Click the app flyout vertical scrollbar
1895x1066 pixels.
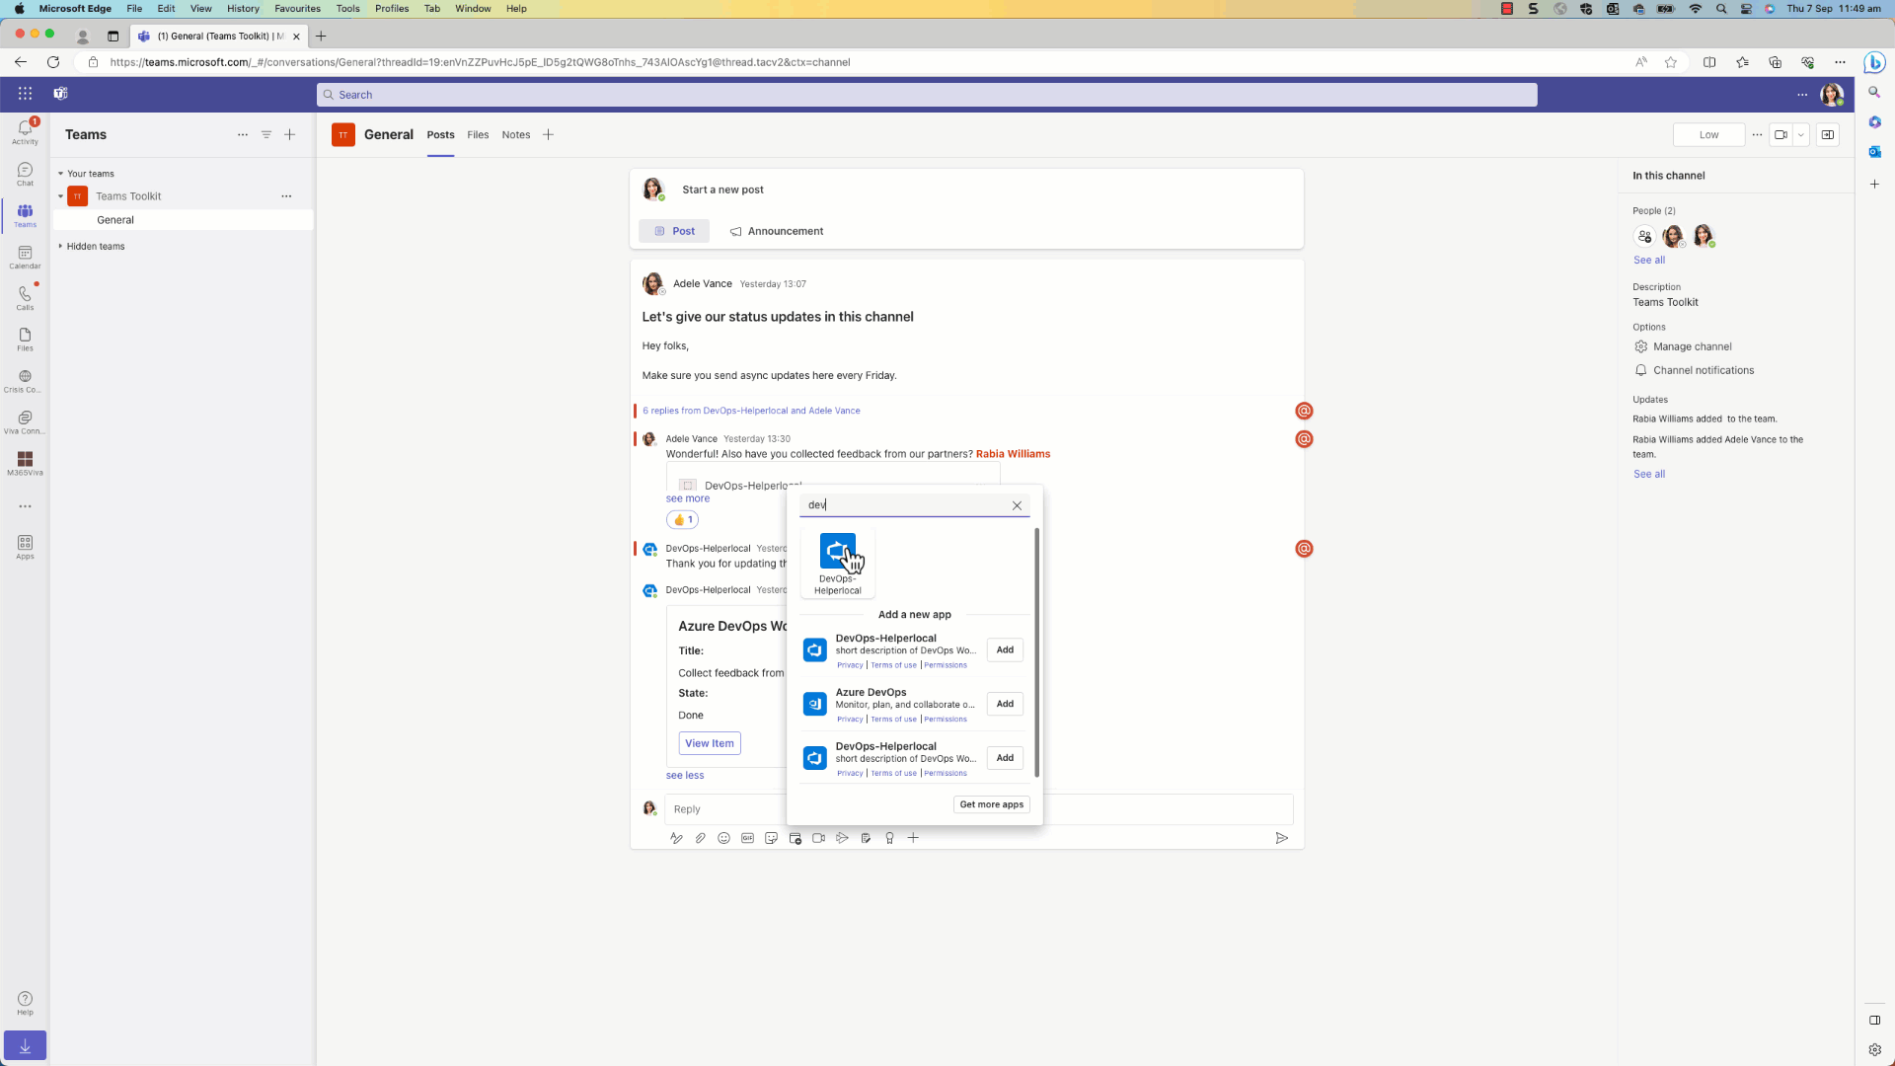coord(1036,653)
